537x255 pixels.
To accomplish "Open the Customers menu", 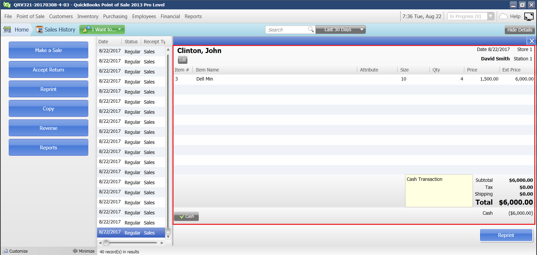I will (61, 16).
